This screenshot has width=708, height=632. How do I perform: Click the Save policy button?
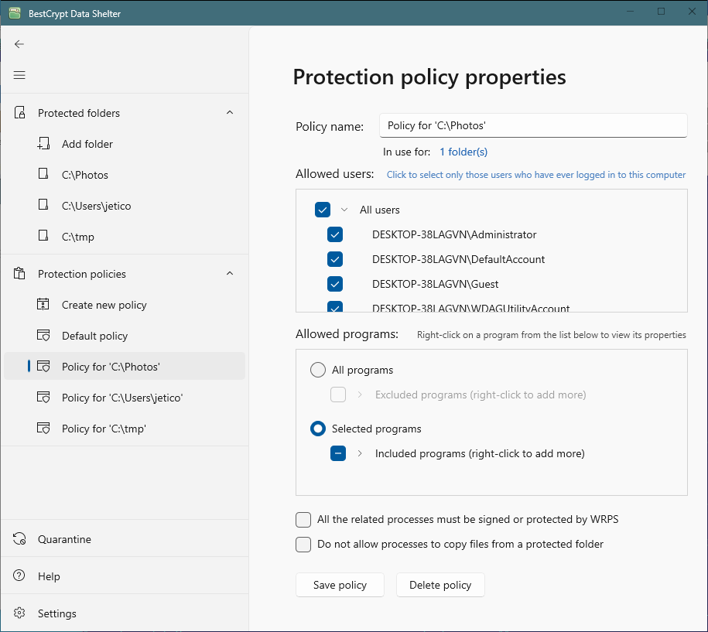pyautogui.click(x=340, y=585)
